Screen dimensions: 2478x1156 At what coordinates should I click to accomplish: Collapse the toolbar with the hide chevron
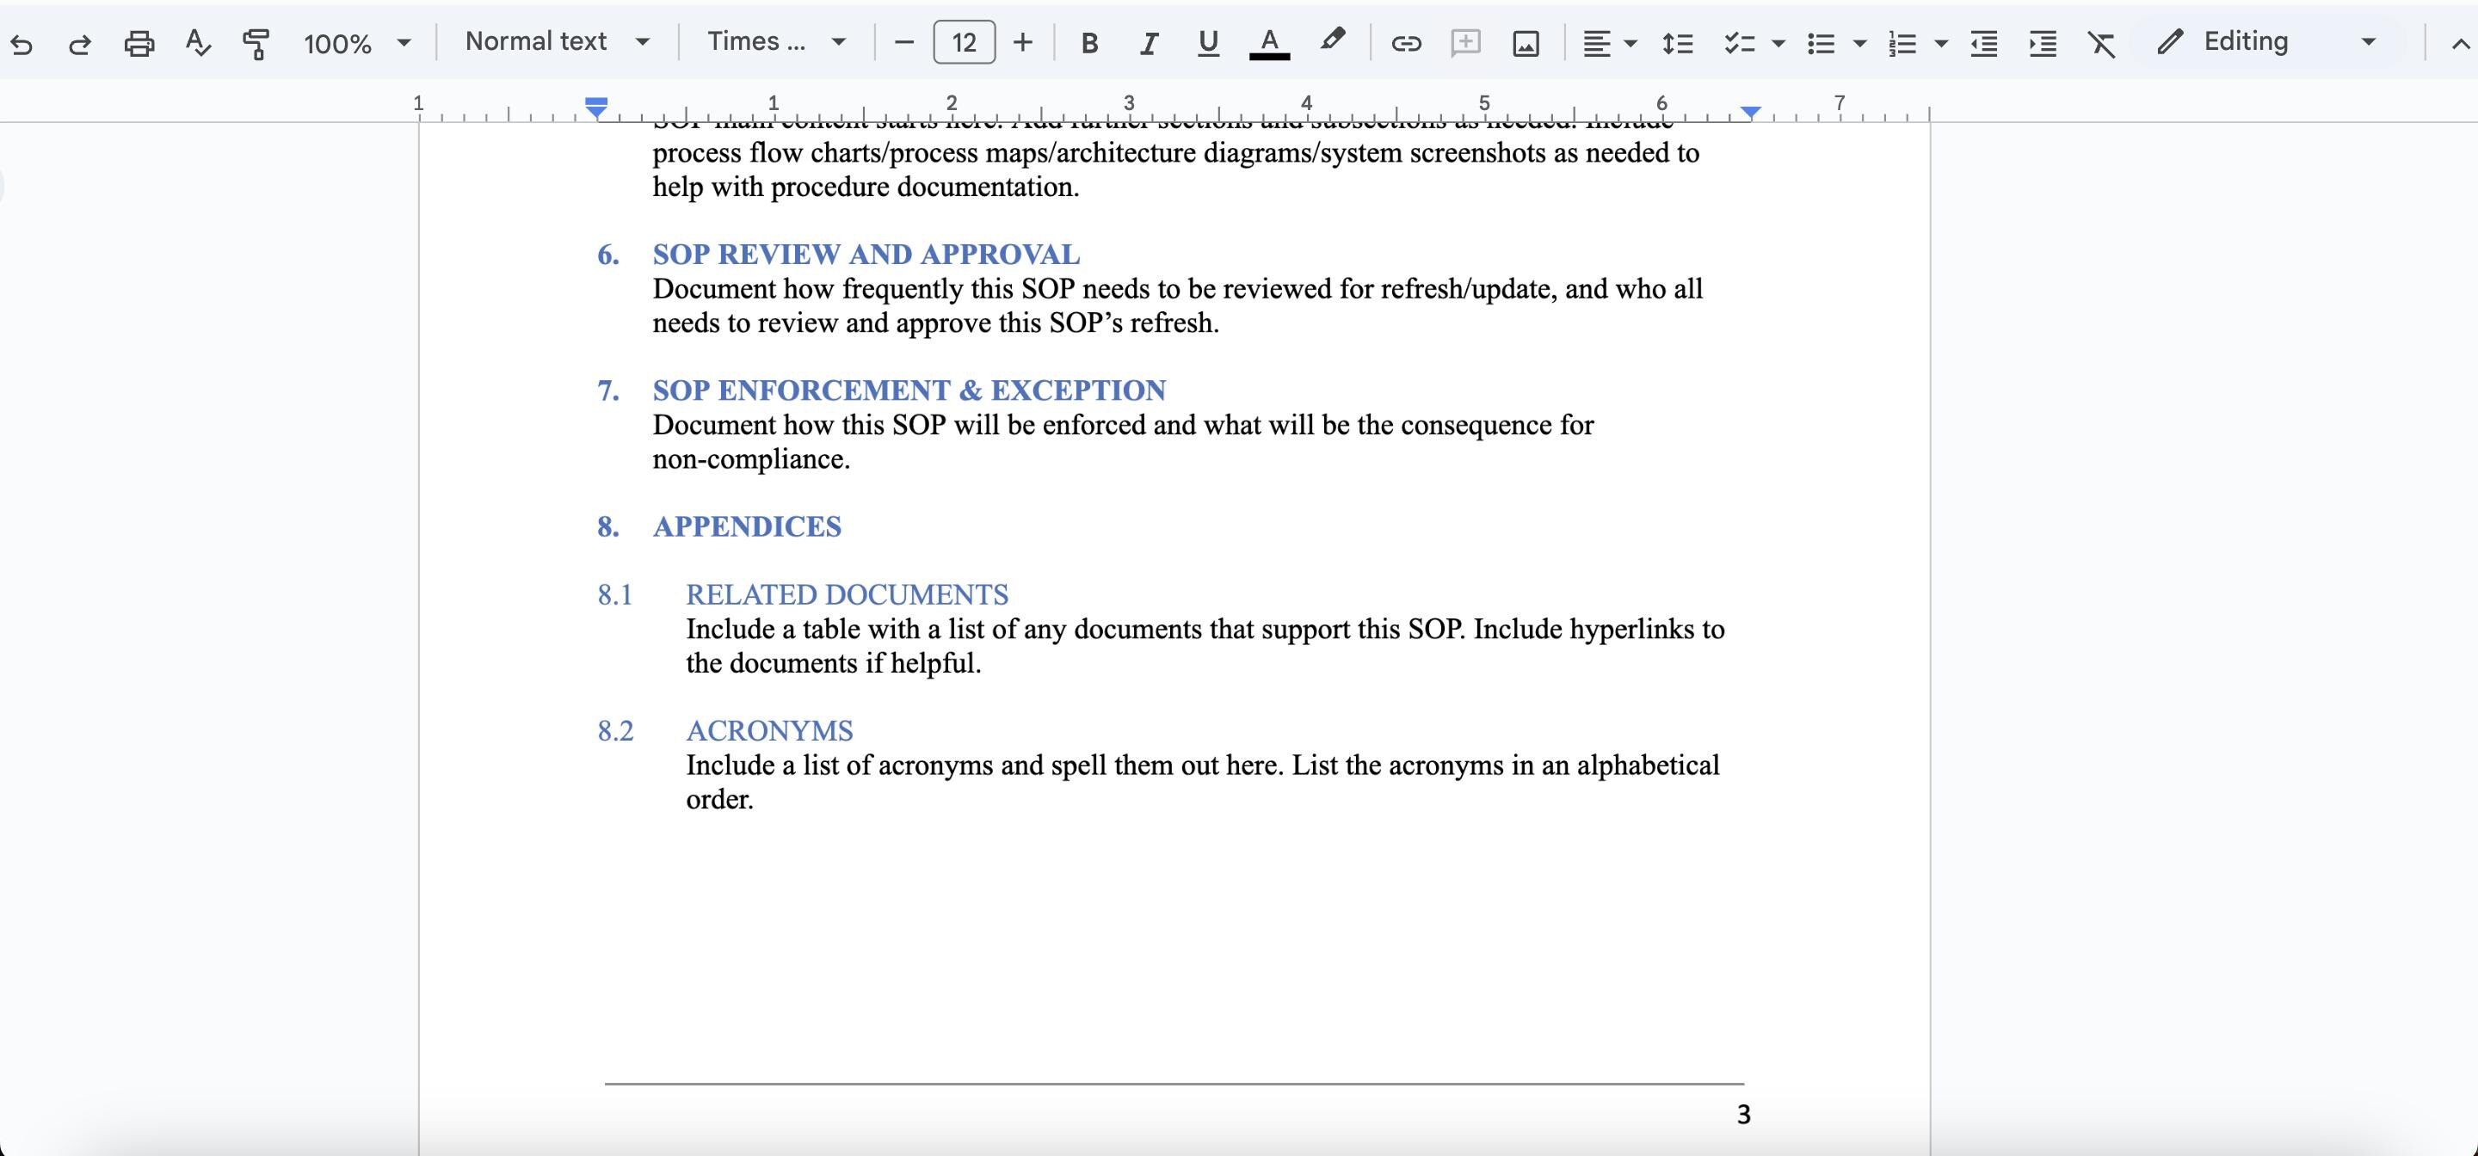2456,42
